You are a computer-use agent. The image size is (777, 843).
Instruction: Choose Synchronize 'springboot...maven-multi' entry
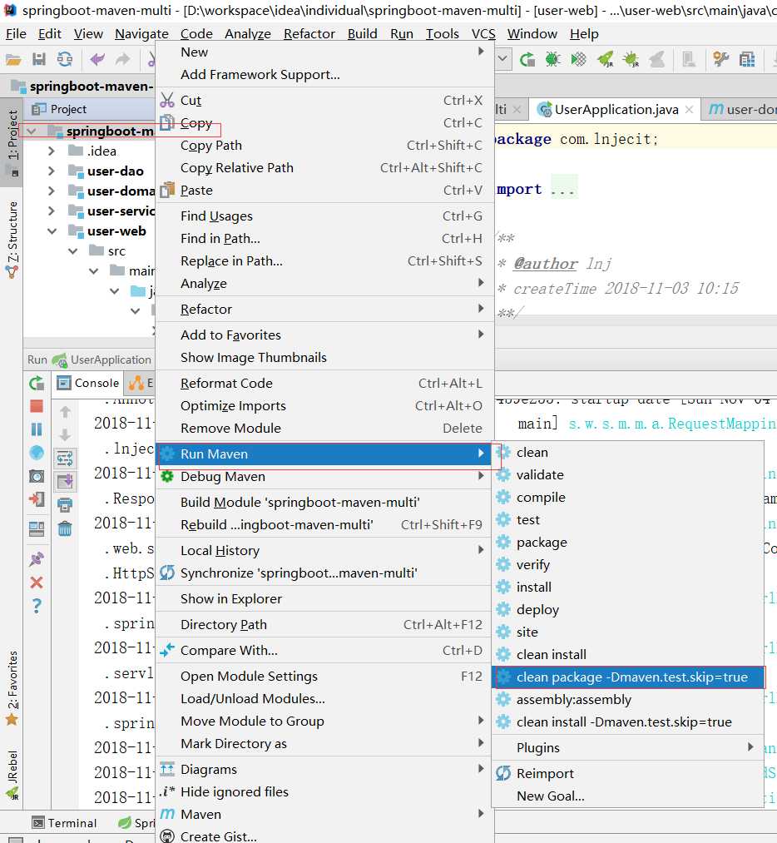coord(324,573)
